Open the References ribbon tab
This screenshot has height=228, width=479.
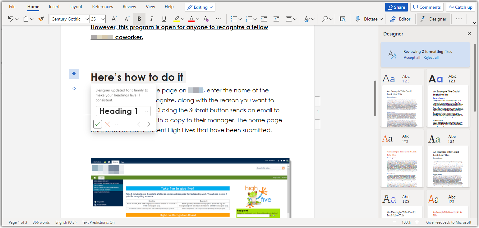(x=102, y=6)
